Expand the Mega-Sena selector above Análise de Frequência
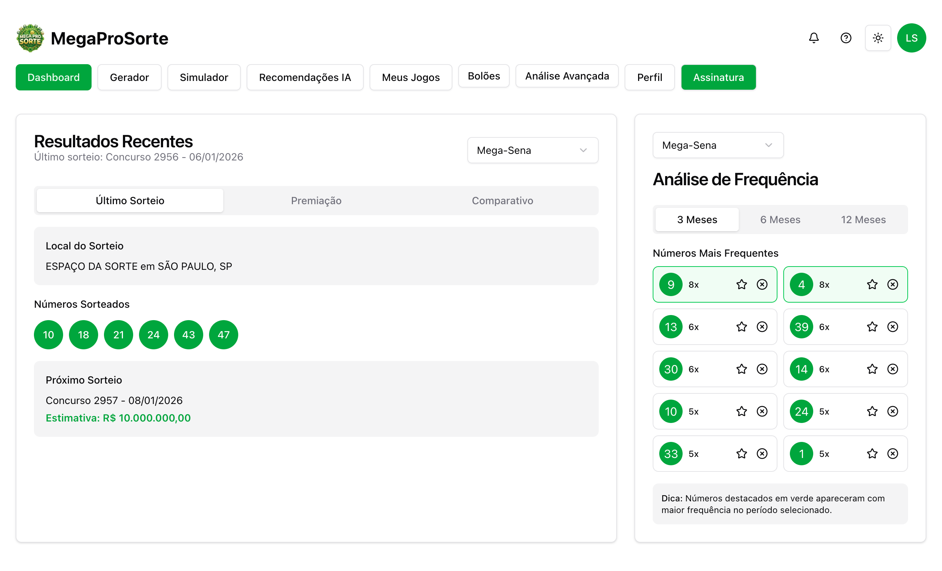 [x=718, y=145]
